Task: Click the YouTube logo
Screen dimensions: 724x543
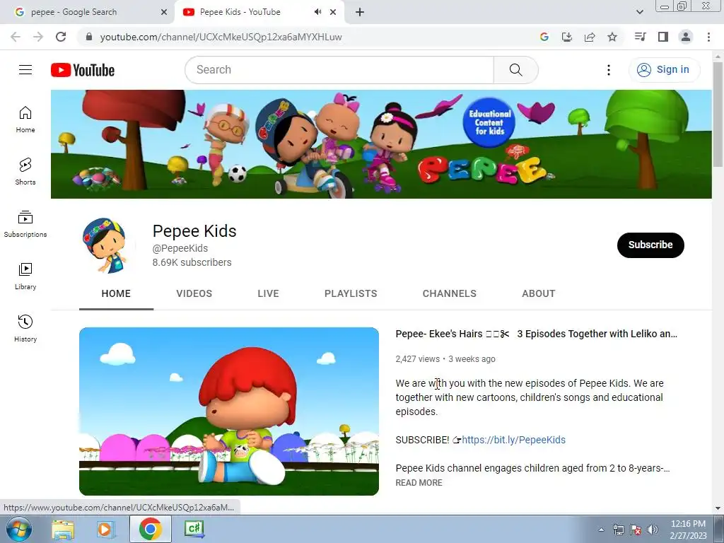Action: pyautogui.click(x=83, y=70)
